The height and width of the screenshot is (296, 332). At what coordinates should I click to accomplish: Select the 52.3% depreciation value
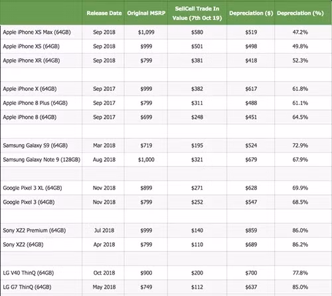(x=300, y=60)
